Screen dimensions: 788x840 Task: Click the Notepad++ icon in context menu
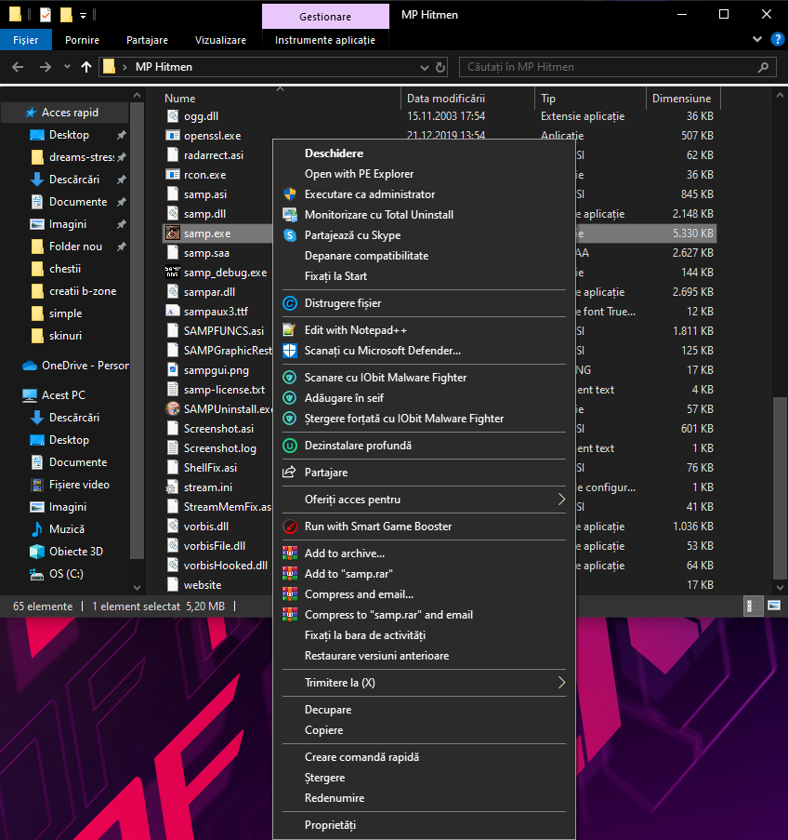point(290,330)
